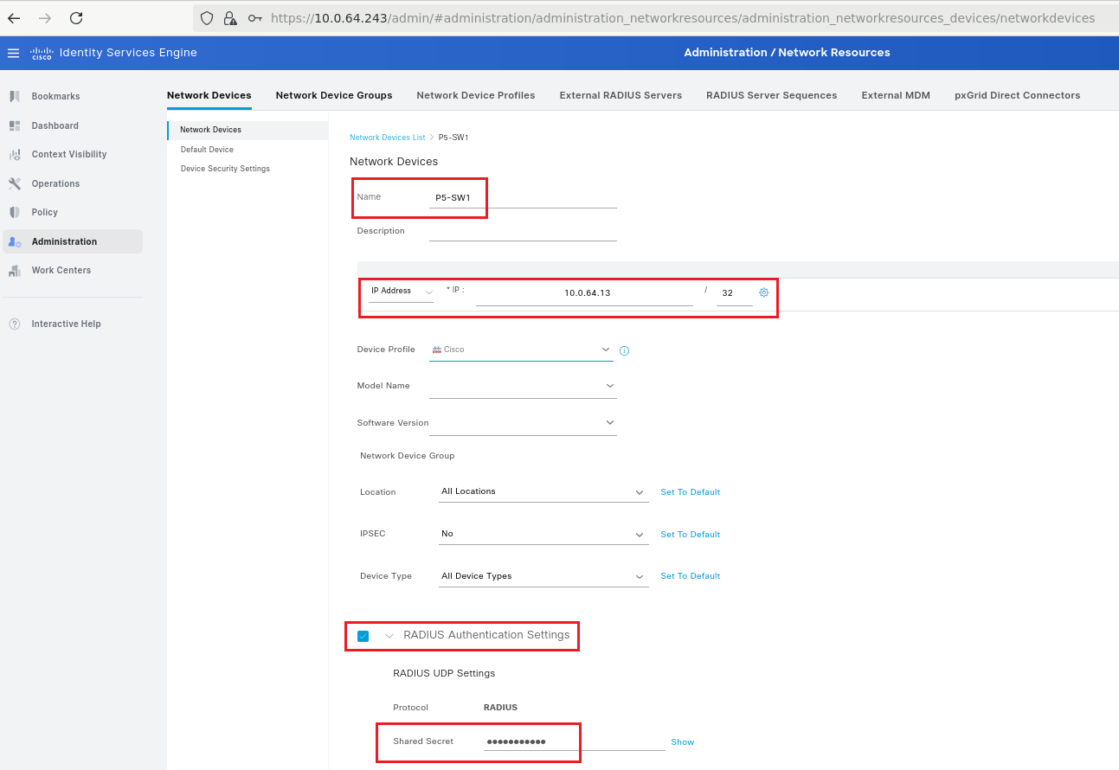Open the Location dropdown
Image resolution: width=1119 pixels, height=770 pixels.
click(x=543, y=491)
